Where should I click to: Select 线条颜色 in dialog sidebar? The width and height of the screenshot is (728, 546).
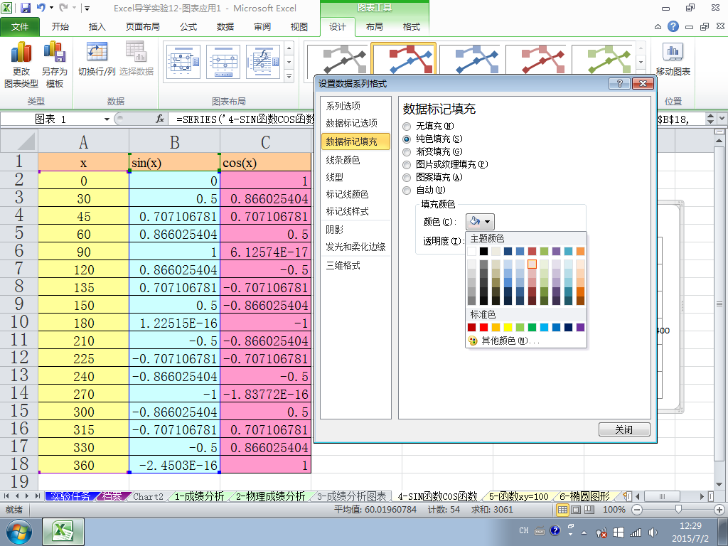pyautogui.click(x=343, y=160)
